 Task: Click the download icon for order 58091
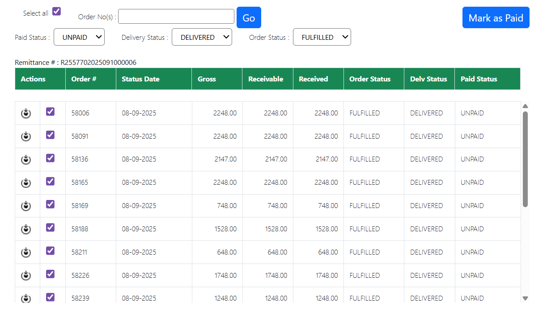pyautogui.click(x=26, y=136)
